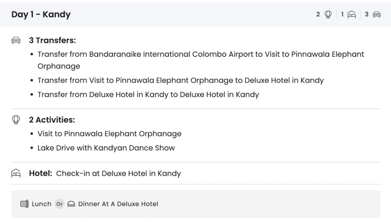
Task: Click the hot air balloon icon in header
Action: (x=328, y=14)
